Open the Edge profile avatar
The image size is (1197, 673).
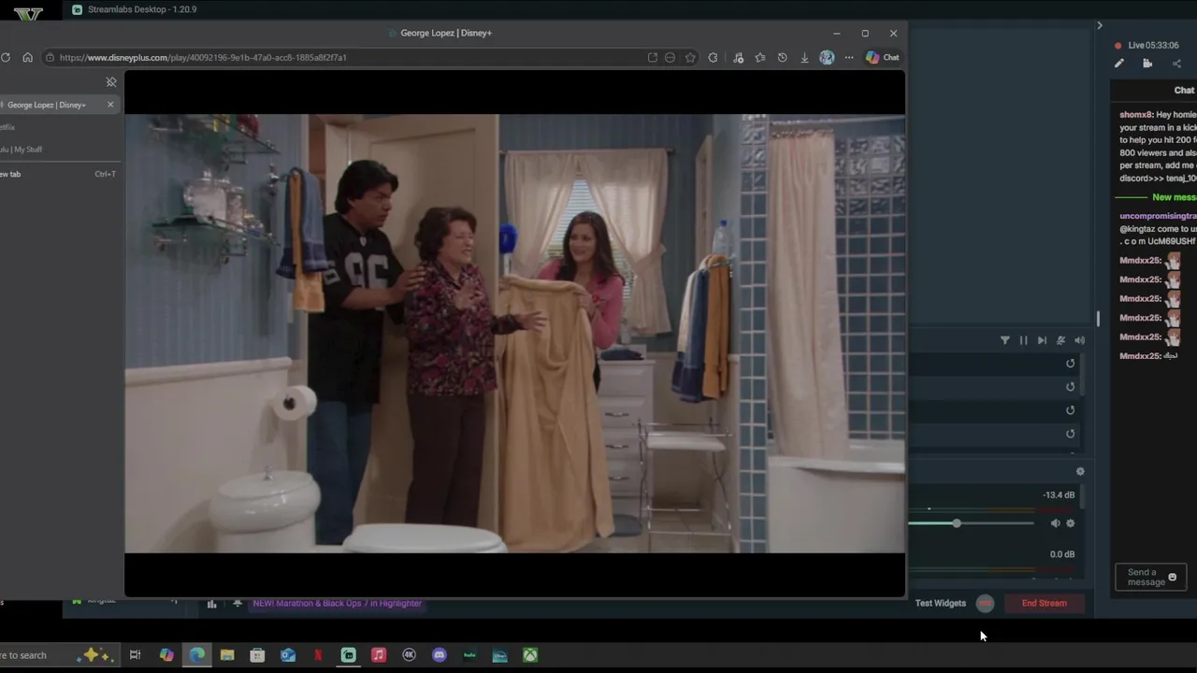click(x=827, y=57)
